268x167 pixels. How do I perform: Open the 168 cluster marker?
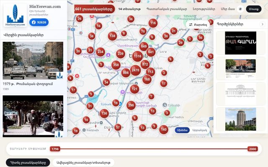(147, 79)
